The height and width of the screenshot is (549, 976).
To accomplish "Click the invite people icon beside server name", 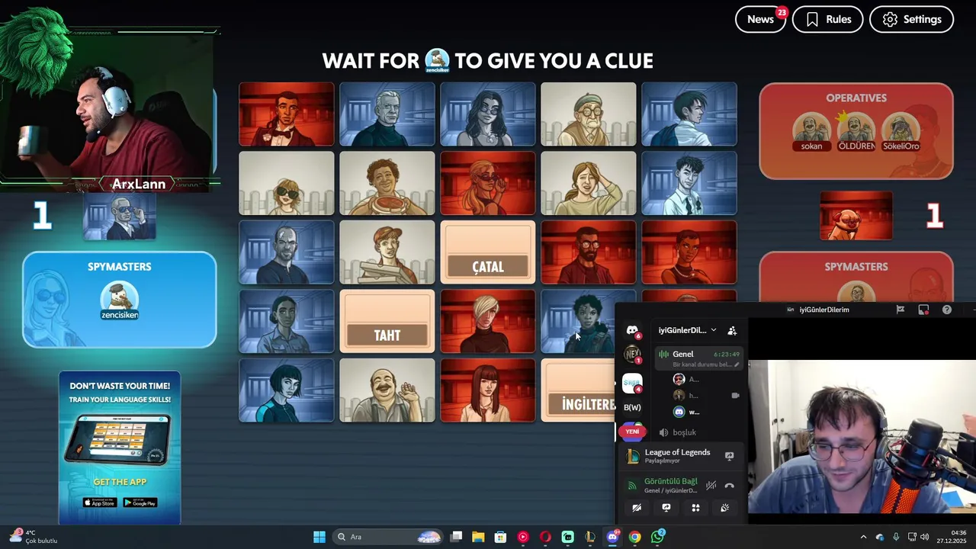I will coord(732,330).
